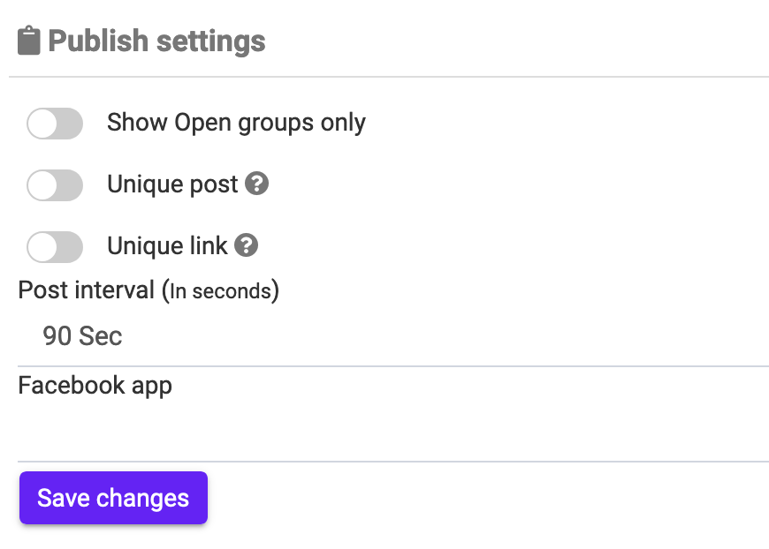769x549 pixels.
Task: Click the Show Open groups only label
Action: point(236,123)
